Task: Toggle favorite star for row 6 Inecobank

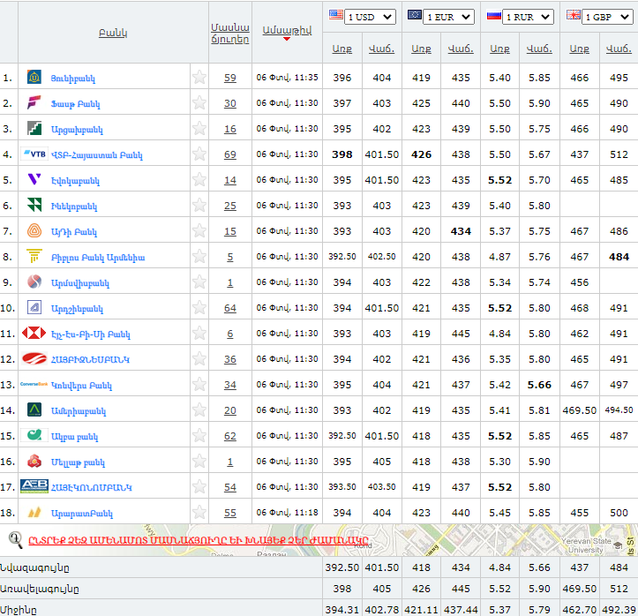Action: (199, 205)
